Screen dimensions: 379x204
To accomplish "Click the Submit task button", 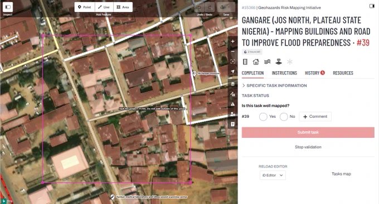I will click(308, 132).
